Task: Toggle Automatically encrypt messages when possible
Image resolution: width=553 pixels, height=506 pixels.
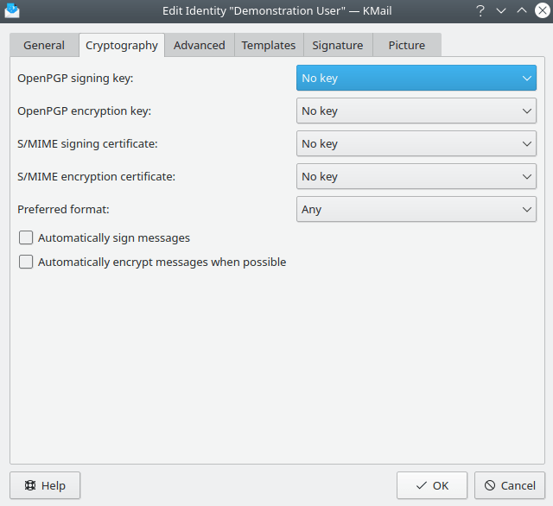Action: [26, 262]
